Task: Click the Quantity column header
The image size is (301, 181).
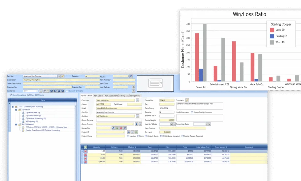Action: 97,147
